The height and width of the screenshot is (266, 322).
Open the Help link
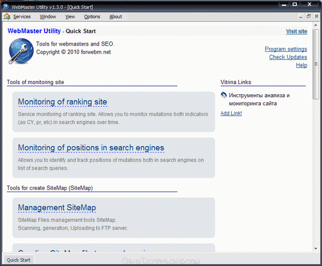pos(302,65)
